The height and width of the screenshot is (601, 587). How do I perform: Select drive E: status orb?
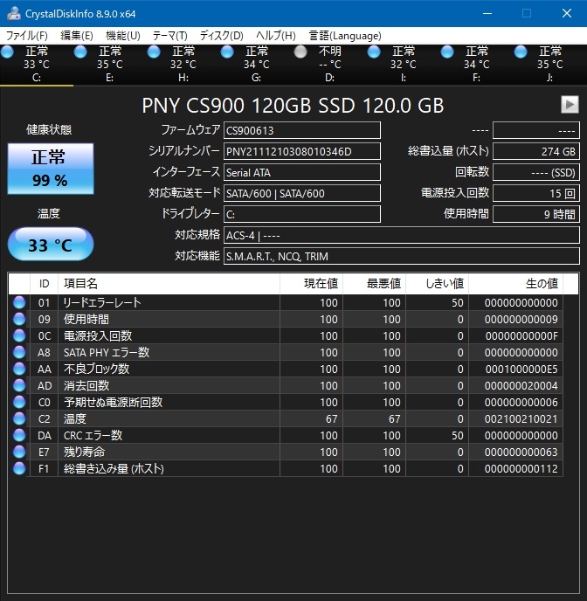(81, 52)
